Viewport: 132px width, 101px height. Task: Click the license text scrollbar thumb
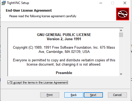pos(121,35)
